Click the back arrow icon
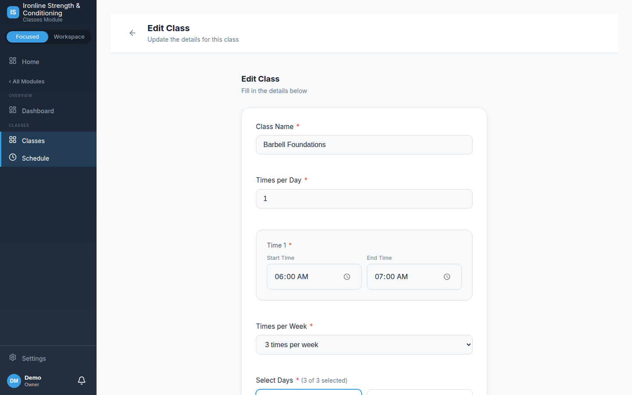Viewport: 632px width, 395px height. click(x=133, y=33)
